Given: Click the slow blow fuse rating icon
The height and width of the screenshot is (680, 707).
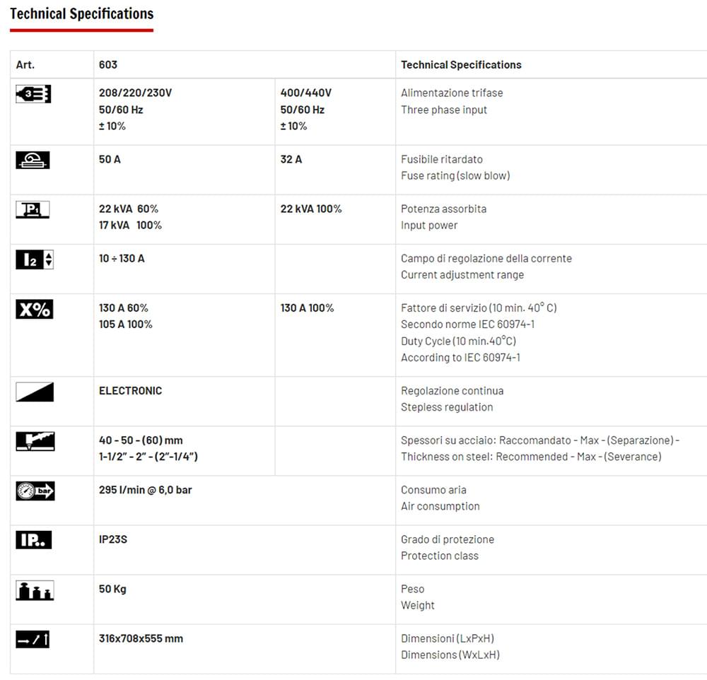Looking at the screenshot, I should (33, 160).
